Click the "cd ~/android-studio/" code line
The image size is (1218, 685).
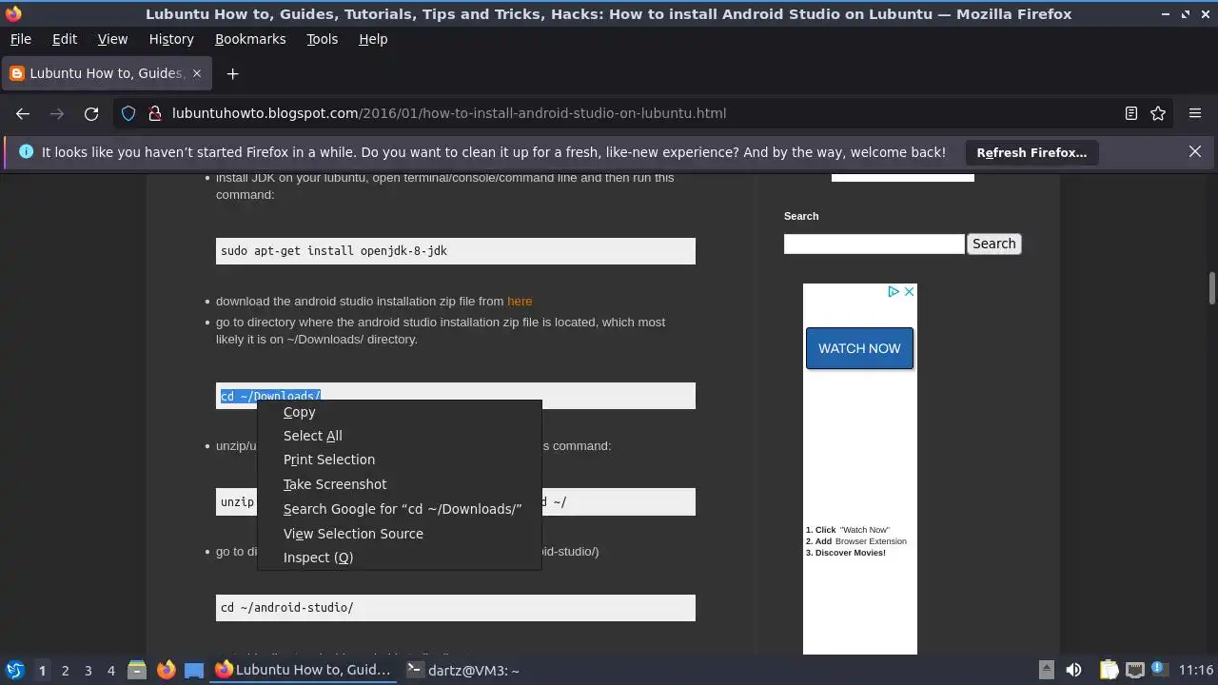pyautogui.click(x=456, y=608)
